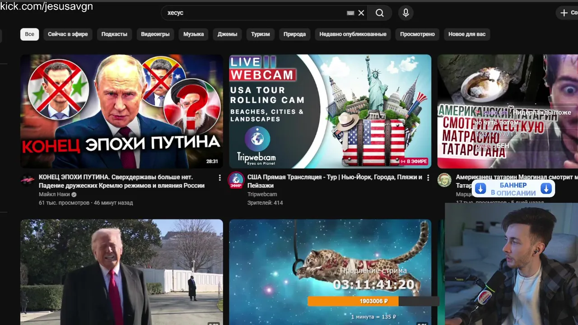Open the Американец татарин video thumbnail

(508, 111)
